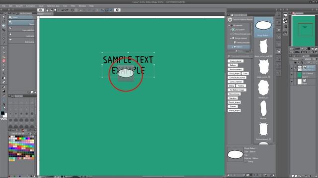
Task: Select the Vibration balloon material thumbnail
Action: (263, 88)
